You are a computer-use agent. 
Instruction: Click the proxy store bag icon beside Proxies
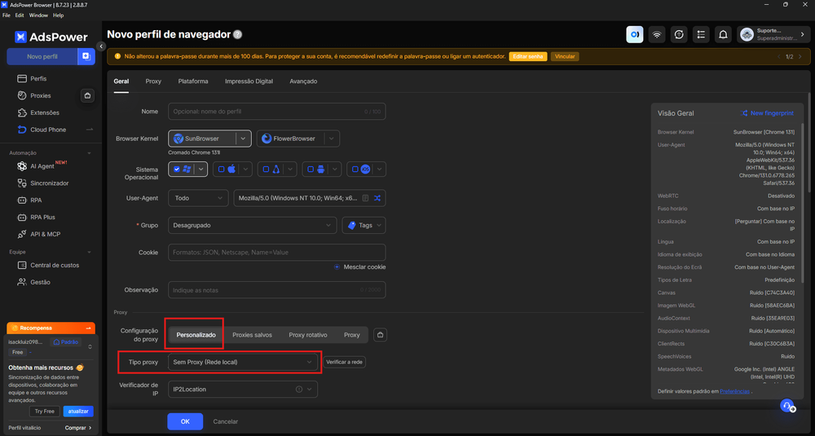[87, 95]
